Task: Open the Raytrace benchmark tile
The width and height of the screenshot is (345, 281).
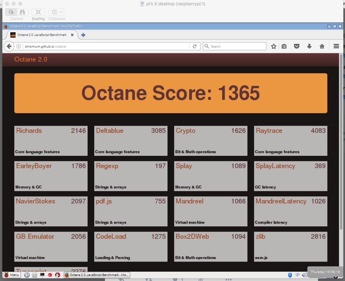Action: 291,140
